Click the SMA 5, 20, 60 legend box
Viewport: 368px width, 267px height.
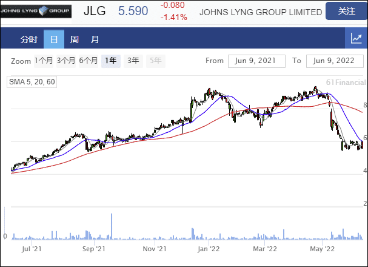click(32, 82)
